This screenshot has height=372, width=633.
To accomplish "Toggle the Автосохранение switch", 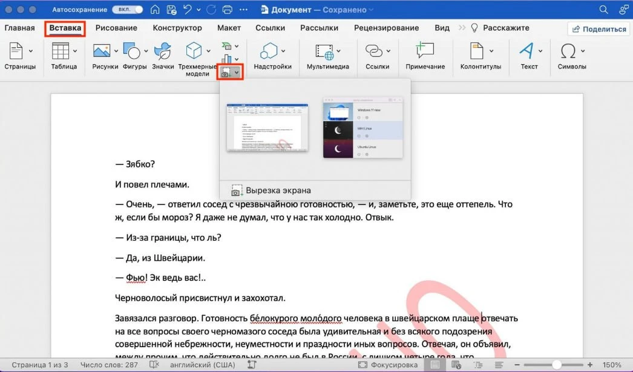I will 127,10.
